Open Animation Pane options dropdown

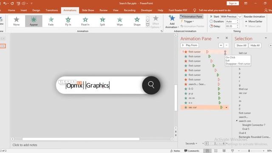click(218, 38)
